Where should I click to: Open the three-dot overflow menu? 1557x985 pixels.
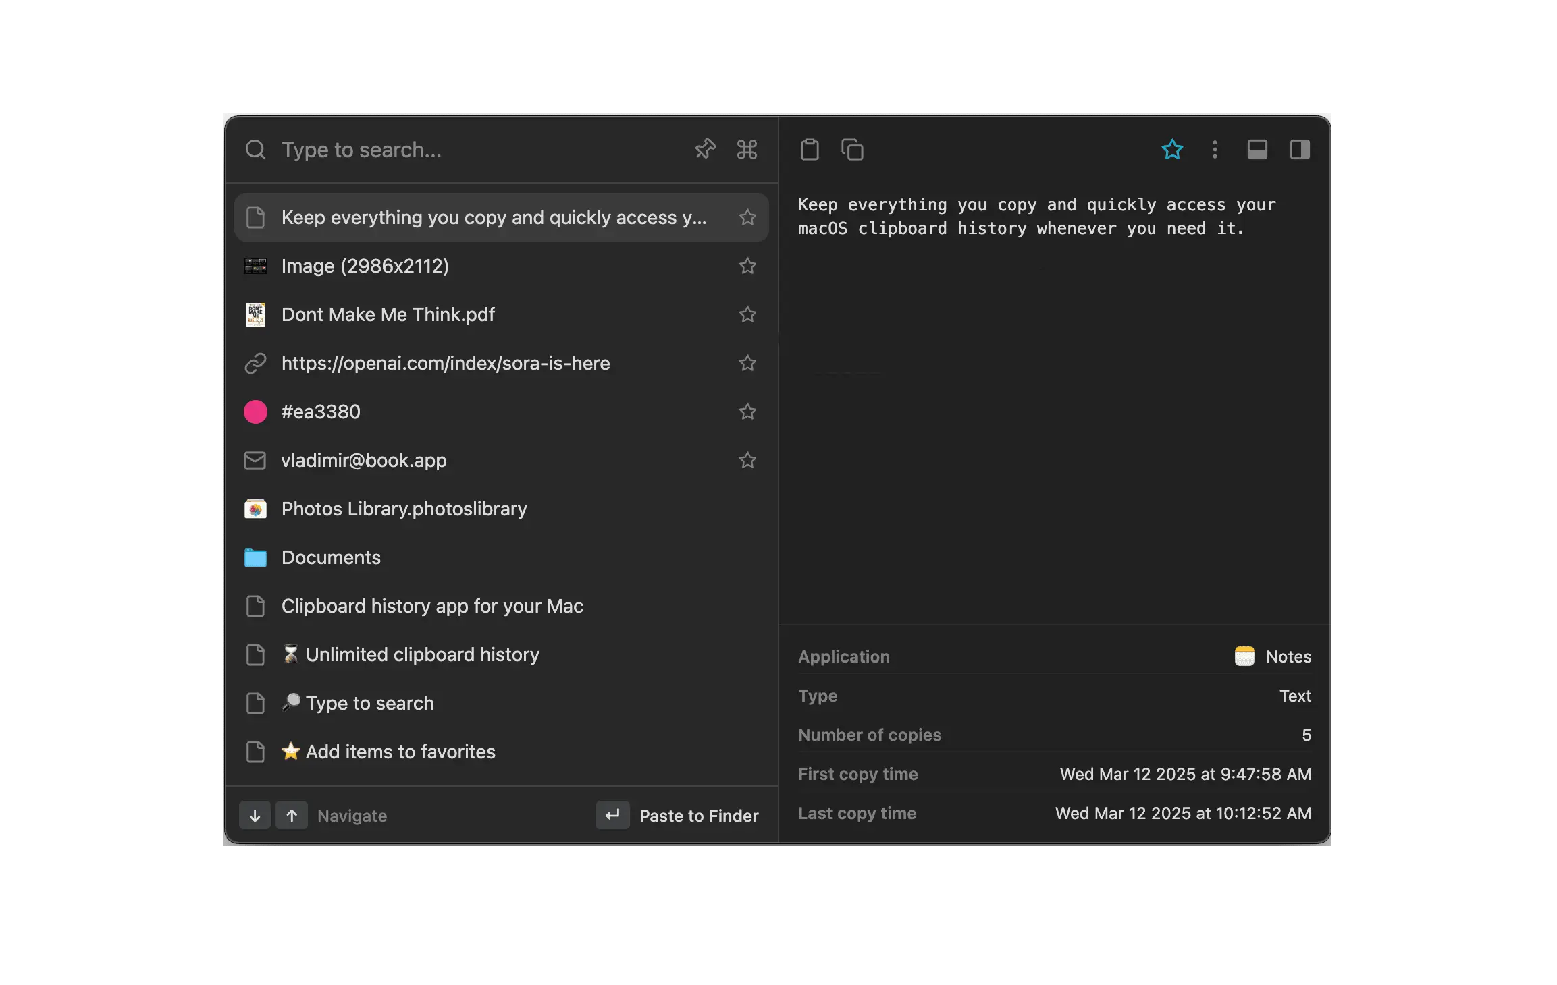(1215, 149)
